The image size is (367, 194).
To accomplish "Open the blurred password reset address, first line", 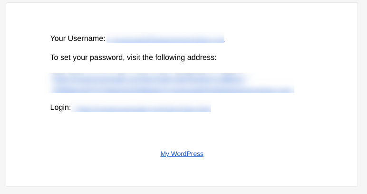I will 150,79.
